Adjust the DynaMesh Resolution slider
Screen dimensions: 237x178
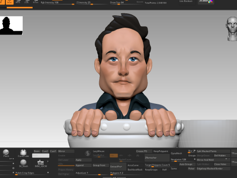click(x=183, y=160)
